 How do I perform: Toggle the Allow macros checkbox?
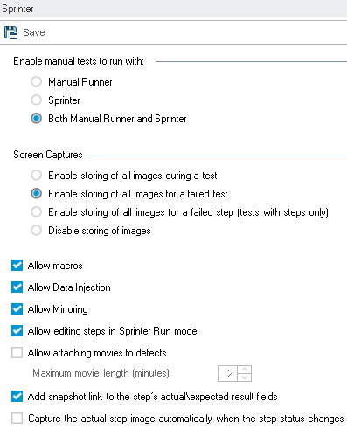(x=17, y=266)
